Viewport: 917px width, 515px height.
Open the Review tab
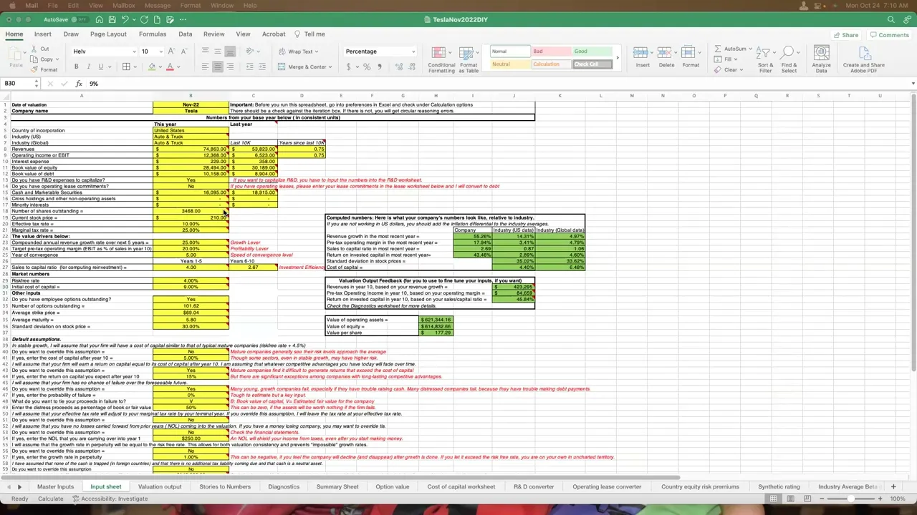tap(213, 34)
